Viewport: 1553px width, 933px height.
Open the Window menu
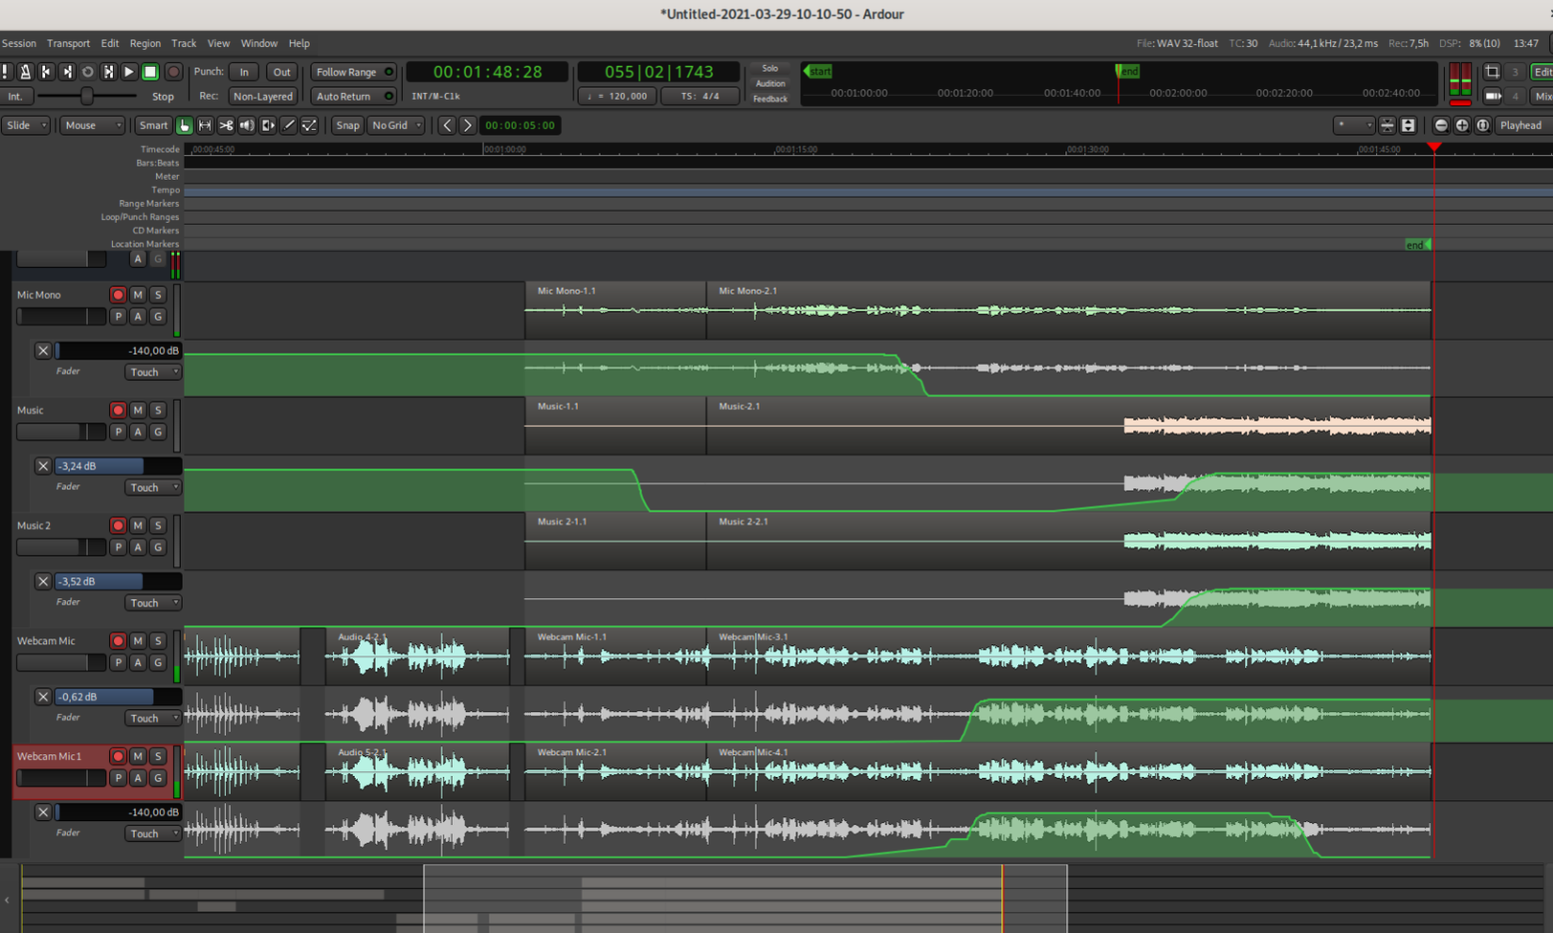click(259, 43)
